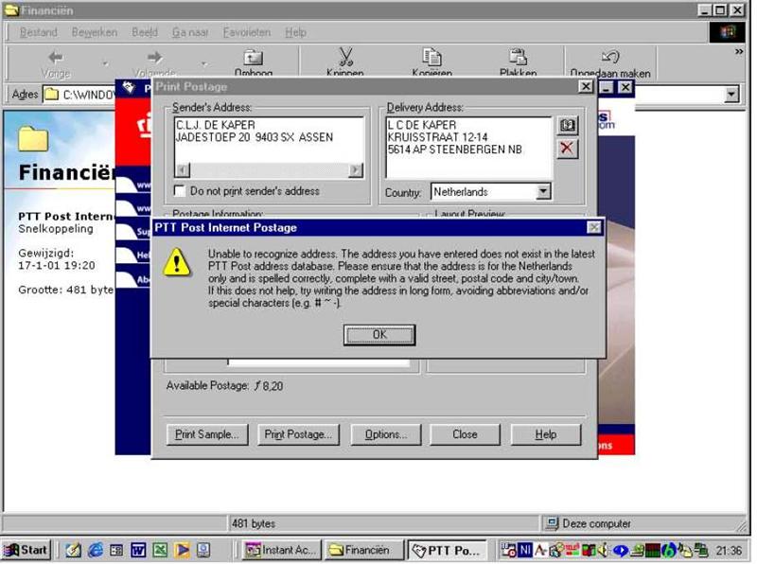Screen dimensions: 757x564
Task: Open the Beeld menu
Action: (145, 32)
